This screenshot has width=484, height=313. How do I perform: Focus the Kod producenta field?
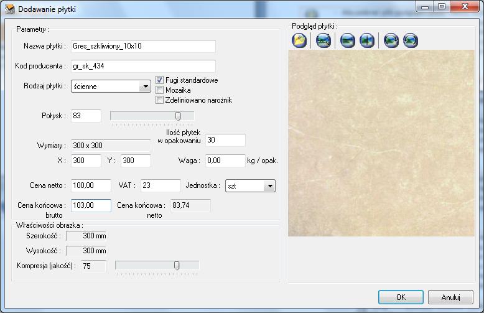click(143, 66)
